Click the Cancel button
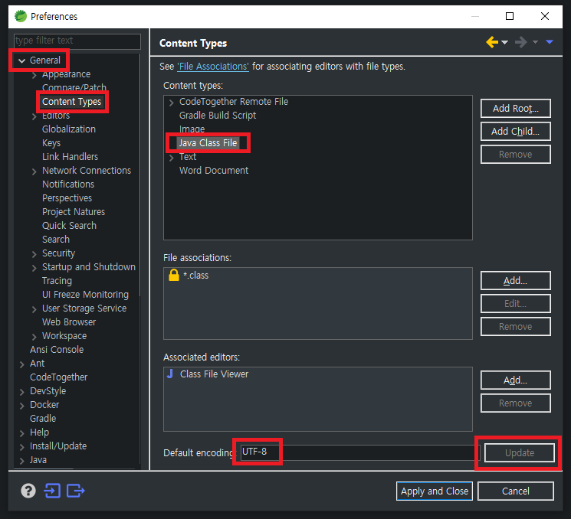Image resolution: width=571 pixels, height=519 pixels. (515, 491)
